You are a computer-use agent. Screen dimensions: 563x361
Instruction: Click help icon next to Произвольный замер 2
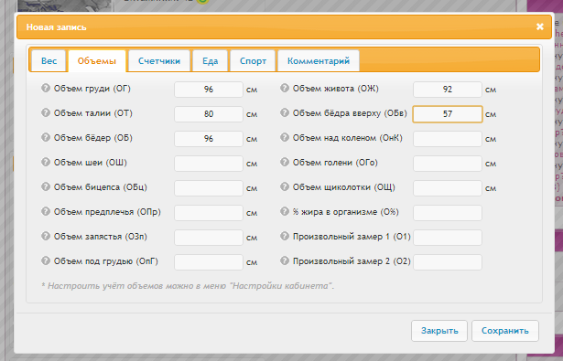285,260
